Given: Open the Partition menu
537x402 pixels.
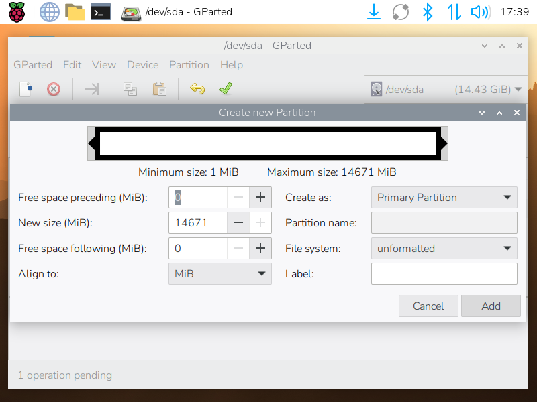Looking at the screenshot, I should pos(189,65).
